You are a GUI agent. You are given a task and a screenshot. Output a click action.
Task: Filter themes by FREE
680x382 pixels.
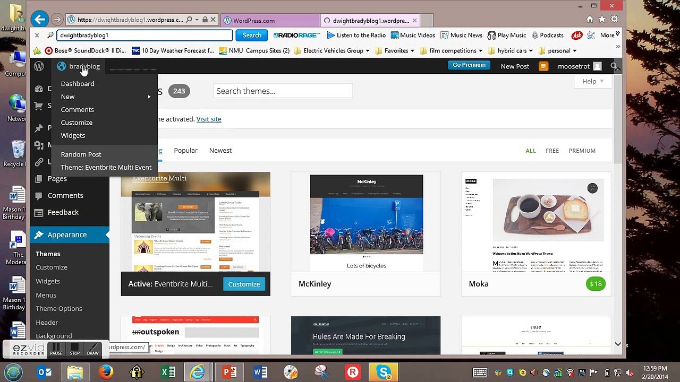click(x=552, y=151)
